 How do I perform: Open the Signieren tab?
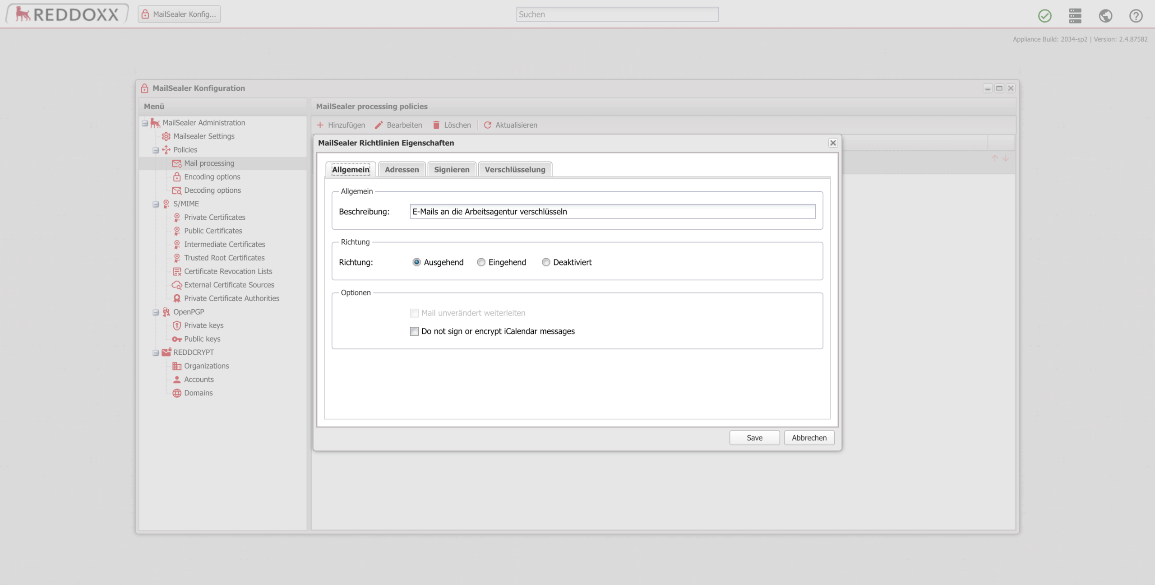tap(452, 169)
